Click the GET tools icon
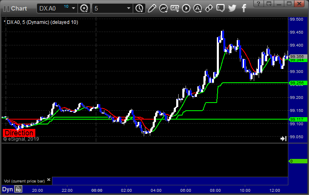This screenshot has width=309, height=195. coord(175,8)
